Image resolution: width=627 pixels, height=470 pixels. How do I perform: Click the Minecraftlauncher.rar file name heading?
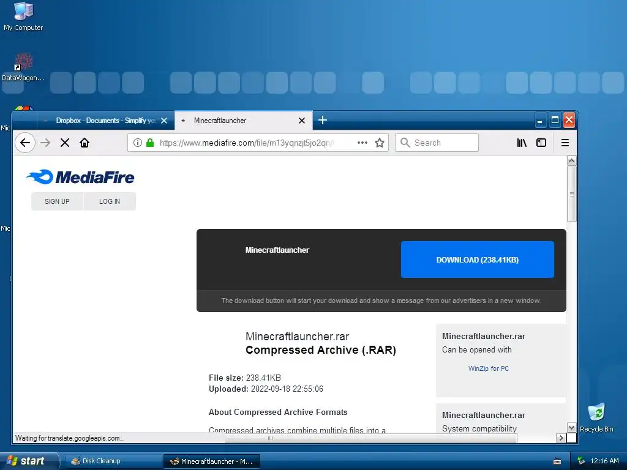point(297,337)
